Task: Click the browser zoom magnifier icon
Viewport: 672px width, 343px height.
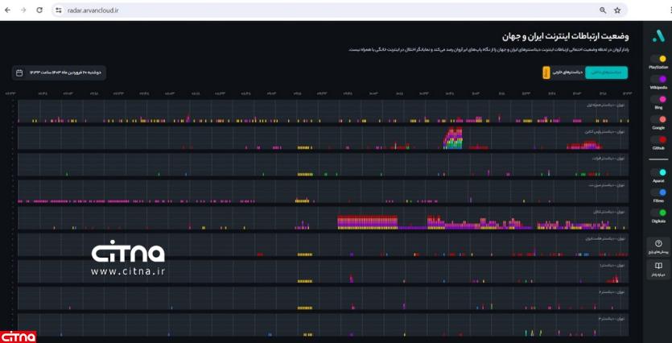Action: pos(603,10)
